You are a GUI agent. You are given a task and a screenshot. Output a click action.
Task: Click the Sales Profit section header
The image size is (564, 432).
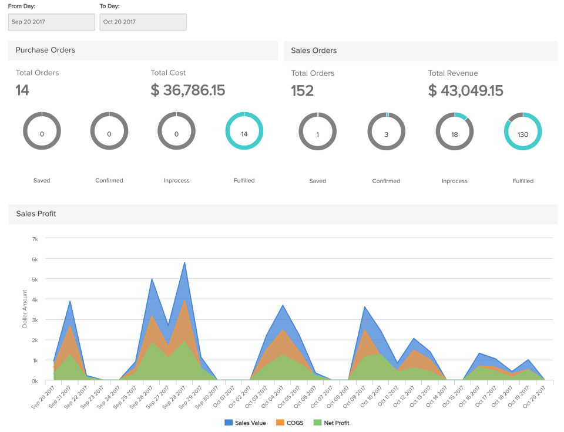[283, 214]
